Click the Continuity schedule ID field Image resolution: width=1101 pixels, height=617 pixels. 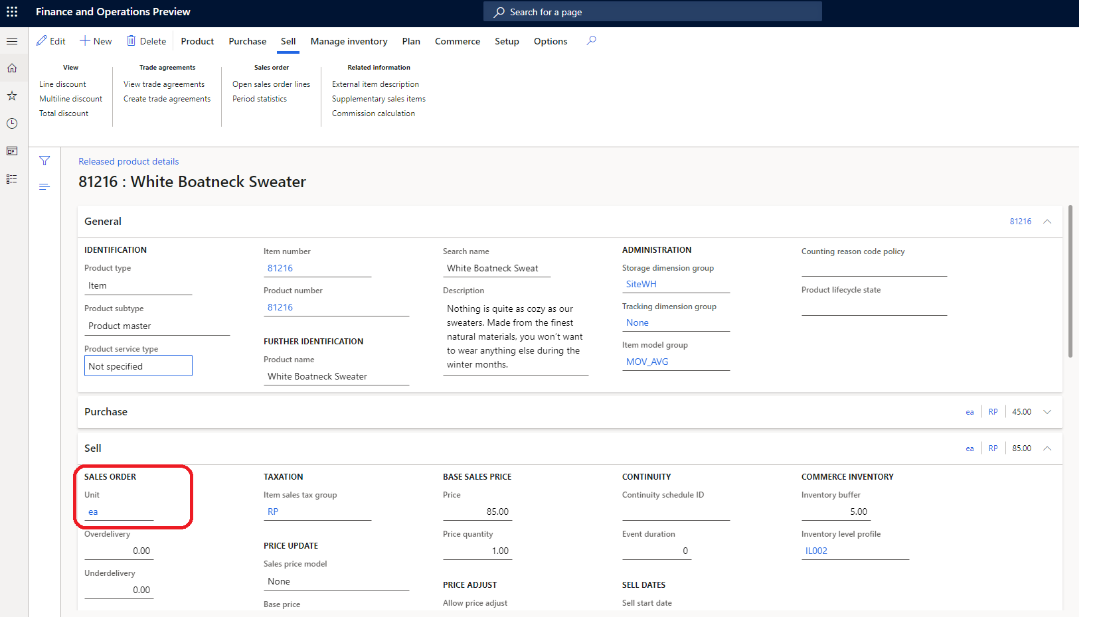click(x=676, y=512)
